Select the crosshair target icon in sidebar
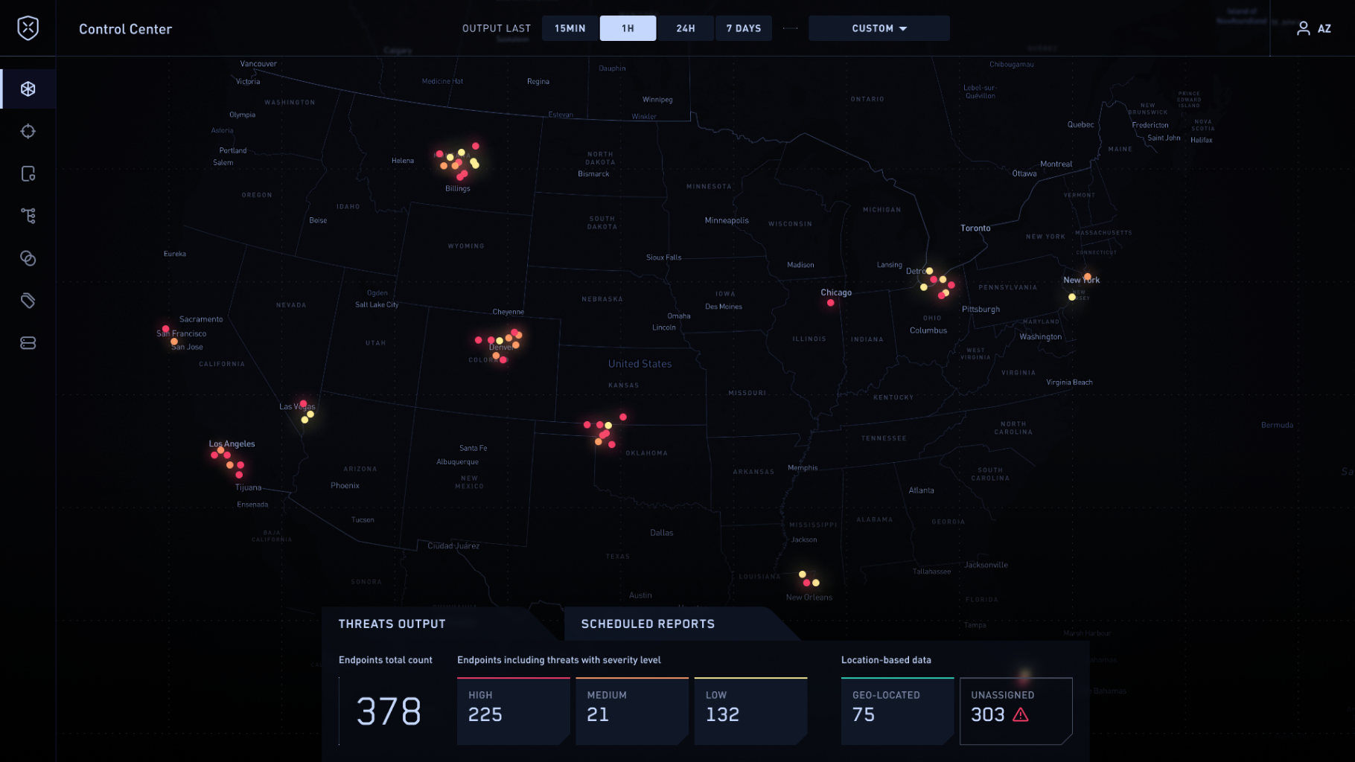This screenshot has width=1355, height=762. [28, 132]
